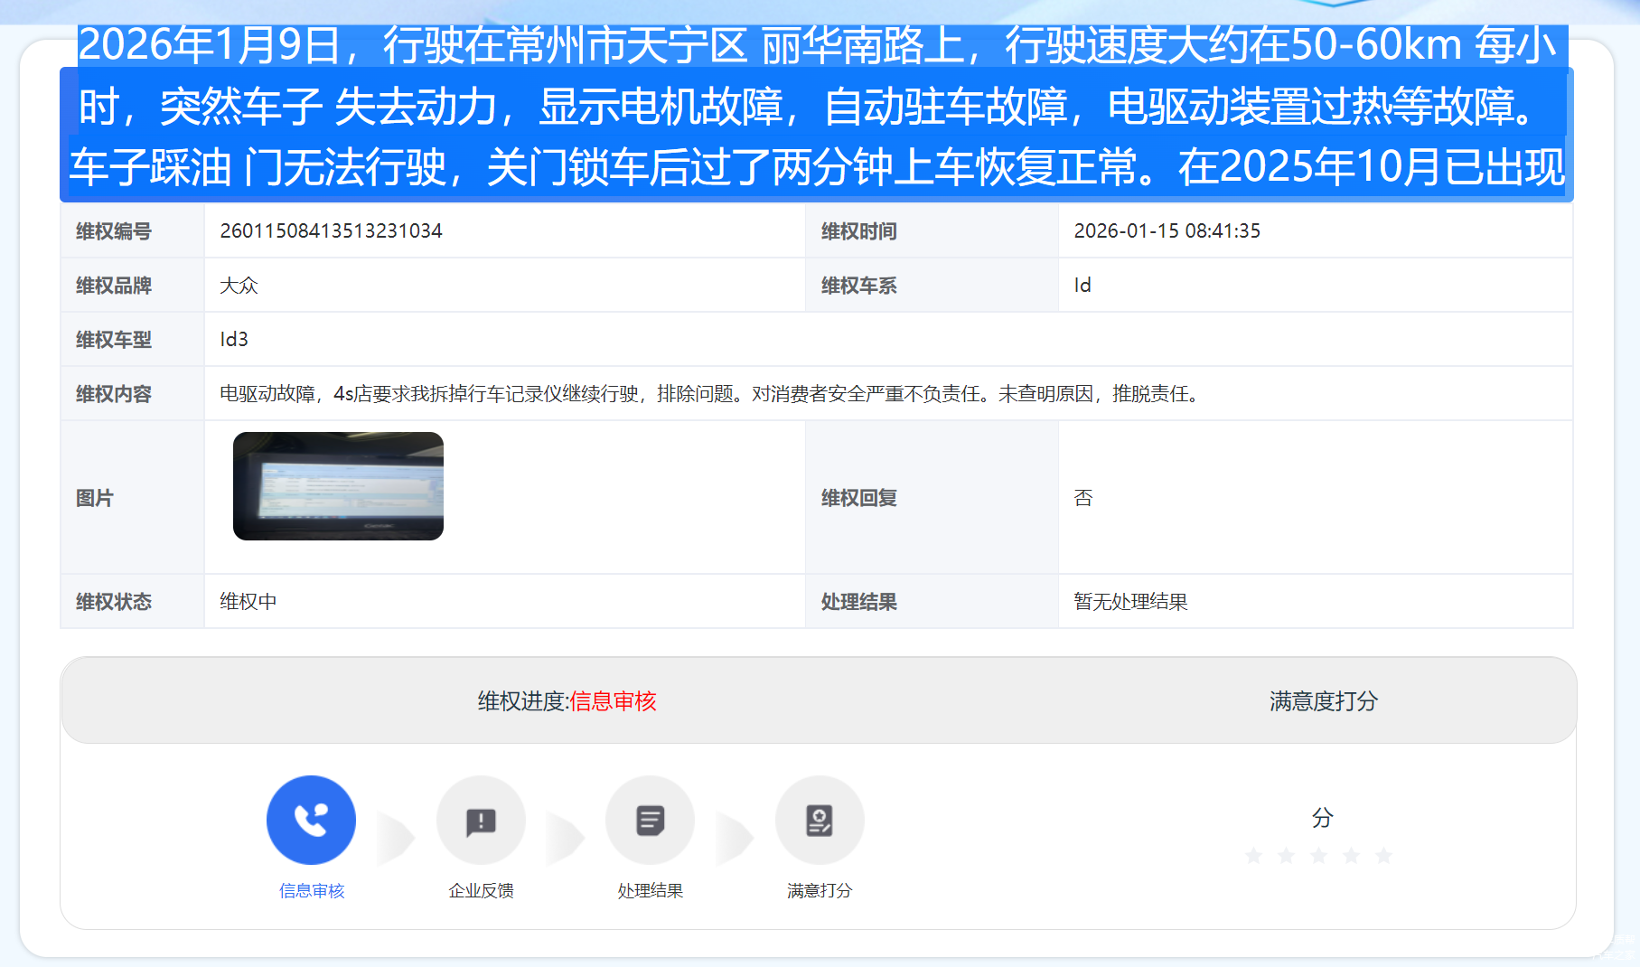Screen dimensions: 1640x967
Task: Click the 处理结果 step label under the icon
Action: [650, 890]
